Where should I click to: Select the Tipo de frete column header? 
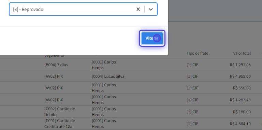pyautogui.click(x=197, y=53)
